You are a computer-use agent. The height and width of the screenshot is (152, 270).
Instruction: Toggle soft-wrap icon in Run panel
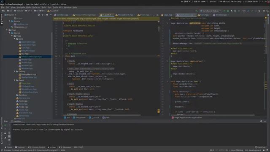tap(9, 133)
